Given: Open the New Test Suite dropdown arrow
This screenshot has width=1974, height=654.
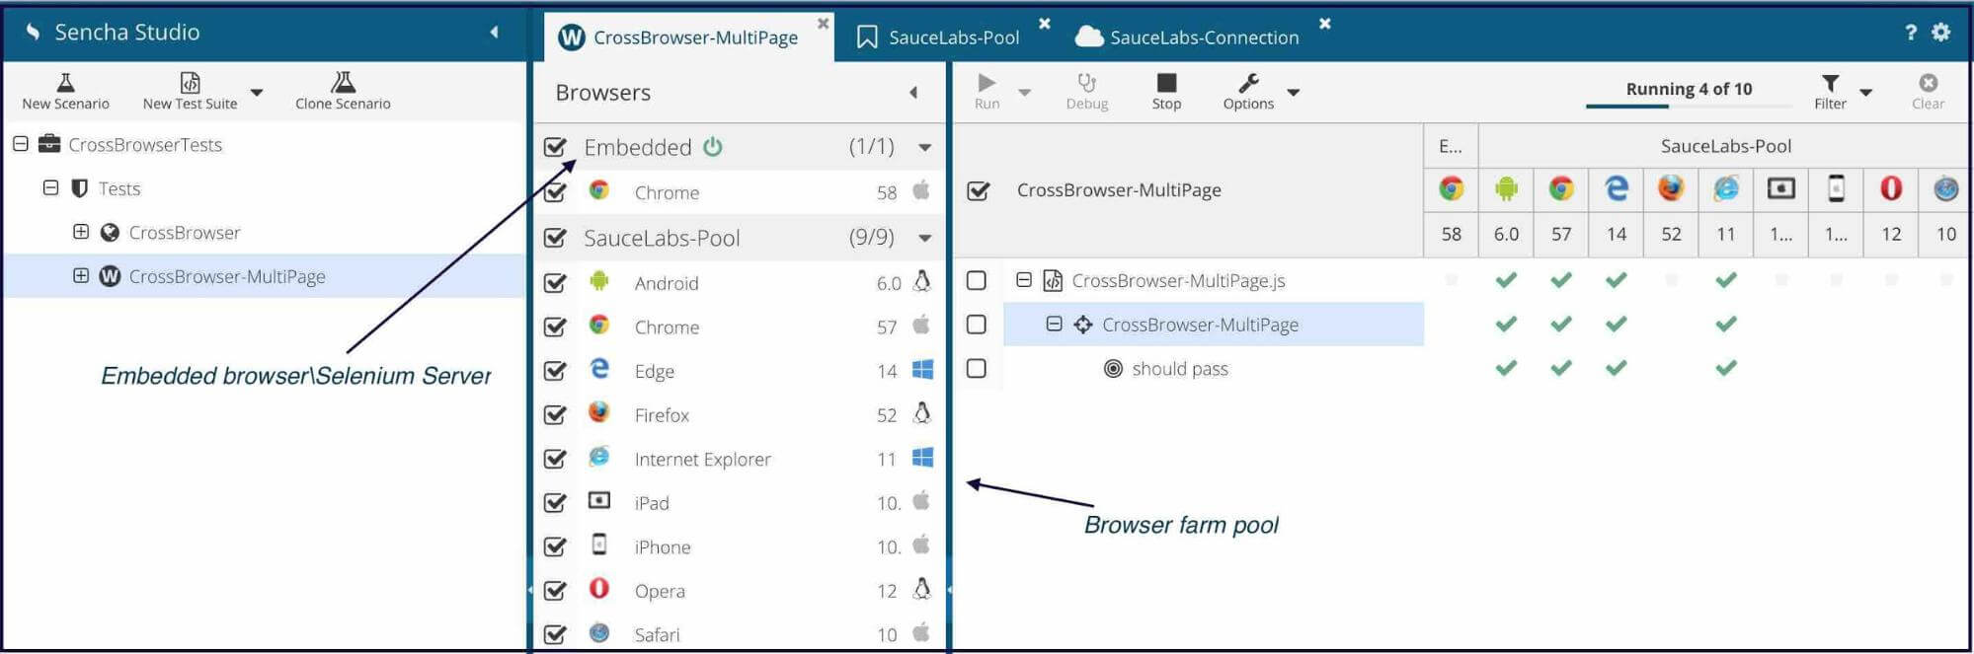Looking at the screenshot, I should pos(257,92).
